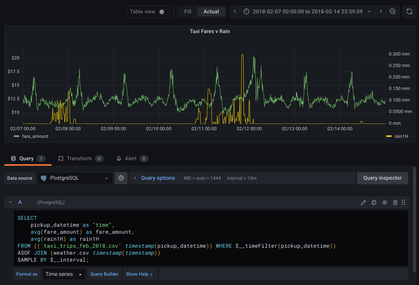The width and height of the screenshot is (419, 285).
Task: Click the pencil edit icon for query A
Action: pos(363,202)
